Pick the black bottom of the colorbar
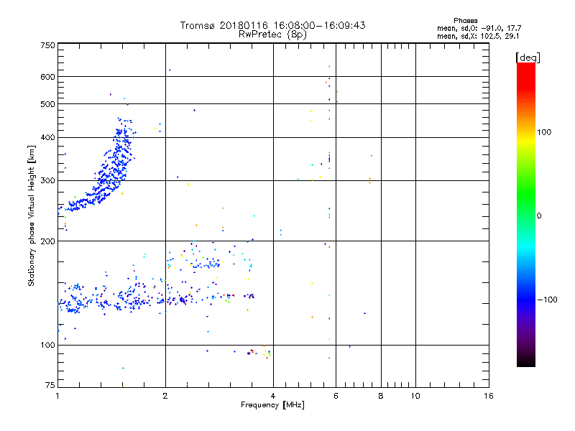 526,361
